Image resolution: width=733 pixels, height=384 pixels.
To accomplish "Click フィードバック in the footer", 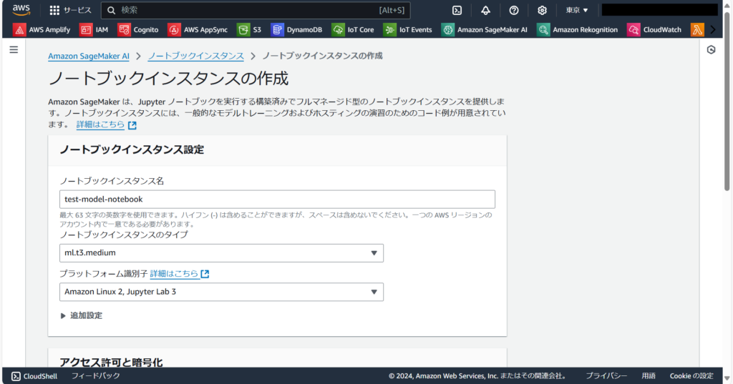I will pos(95,376).
